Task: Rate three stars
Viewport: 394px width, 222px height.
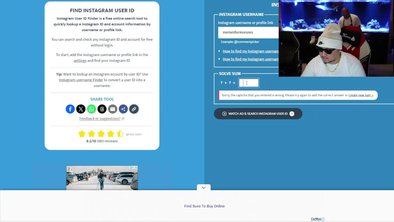Action: coord(101,134)
